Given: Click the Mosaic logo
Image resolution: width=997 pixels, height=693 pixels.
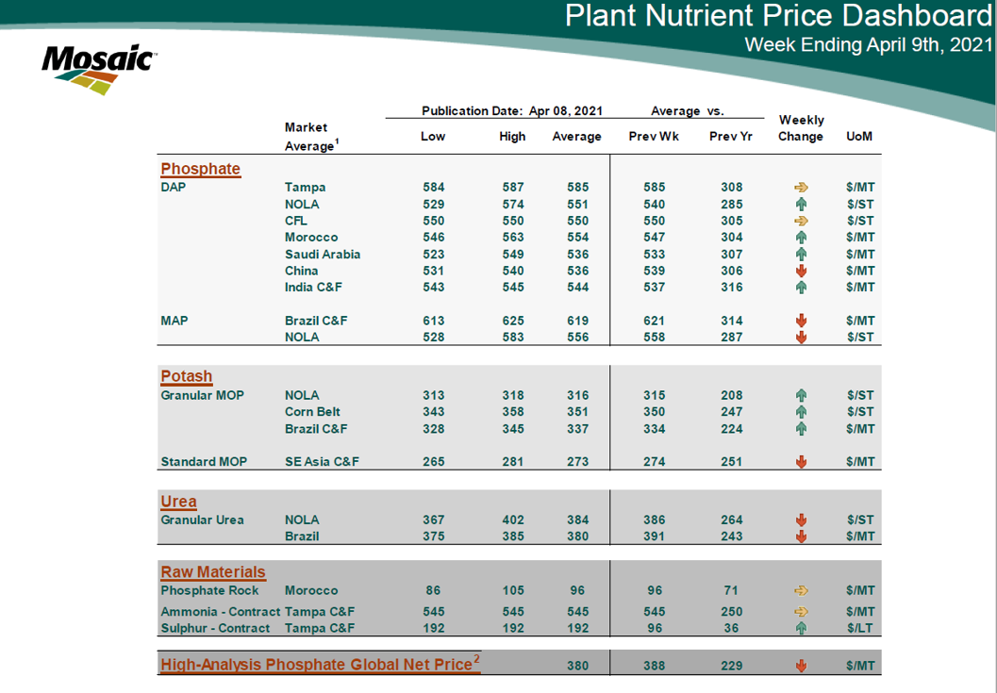Looking at the screenshot, I should [x=97, y=68].
